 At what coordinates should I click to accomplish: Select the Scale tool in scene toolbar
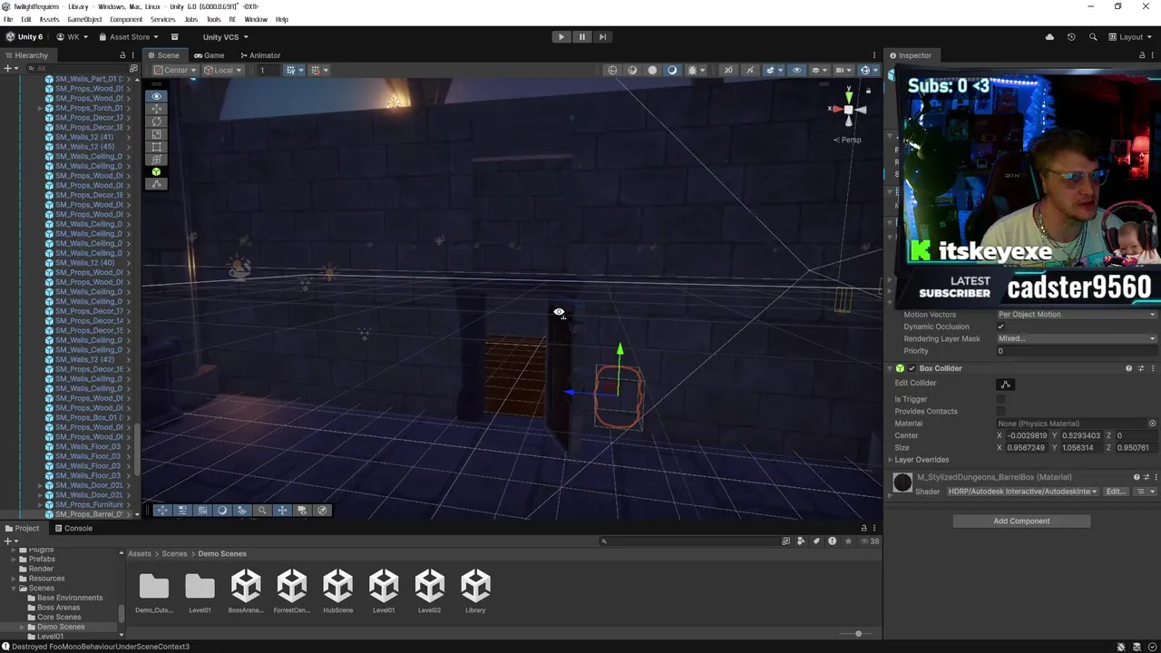[157, 134]
